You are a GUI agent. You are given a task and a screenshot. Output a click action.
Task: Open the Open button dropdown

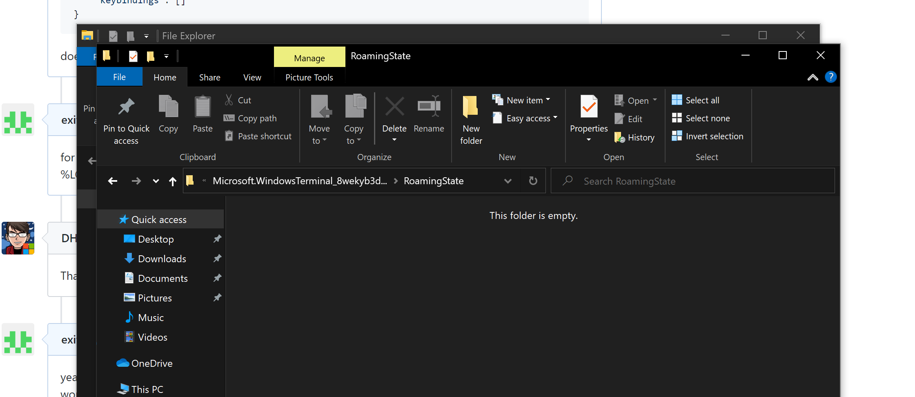(x=655, y=100)
